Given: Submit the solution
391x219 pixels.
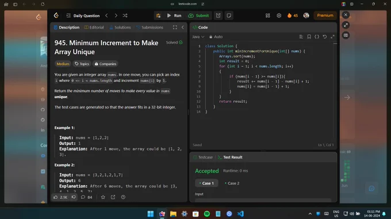Looking at the screenshot, I should pos(198,16).
